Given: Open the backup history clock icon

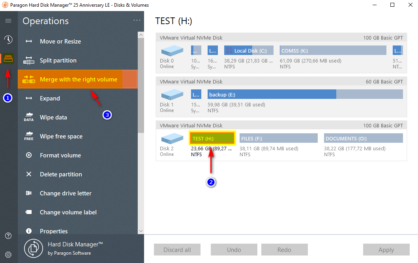Looking at the screenshot, I should tap(8, 40).
